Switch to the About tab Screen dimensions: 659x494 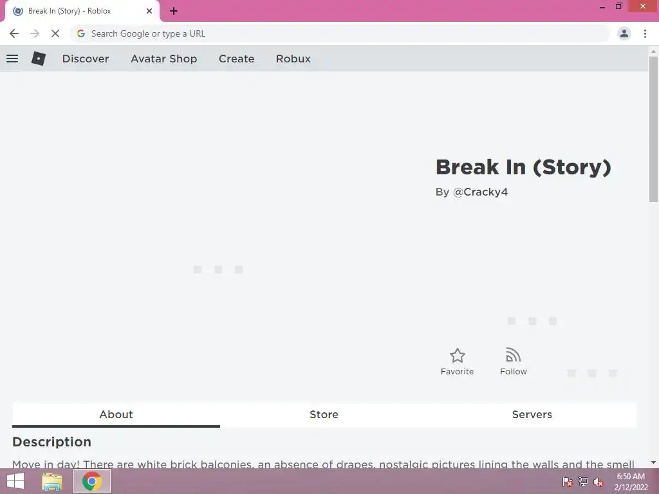point(116,415)
